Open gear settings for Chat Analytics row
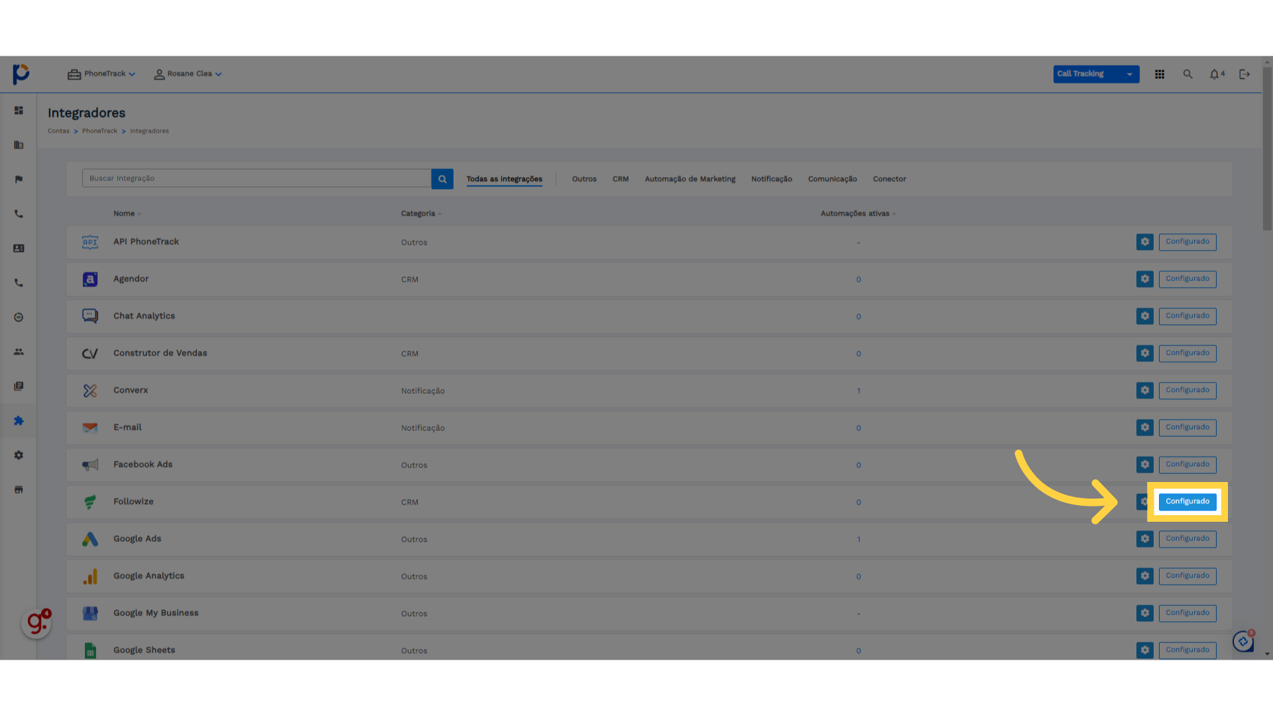This screenshot has width=1273, height=716. [1145, 316]
